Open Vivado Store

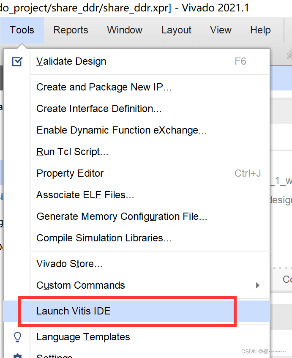[136, 264]
